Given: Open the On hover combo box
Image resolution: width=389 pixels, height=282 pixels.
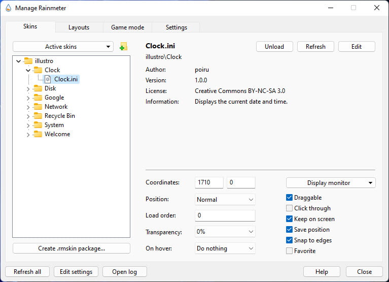Looking at the screenshot, I should 225,248.
